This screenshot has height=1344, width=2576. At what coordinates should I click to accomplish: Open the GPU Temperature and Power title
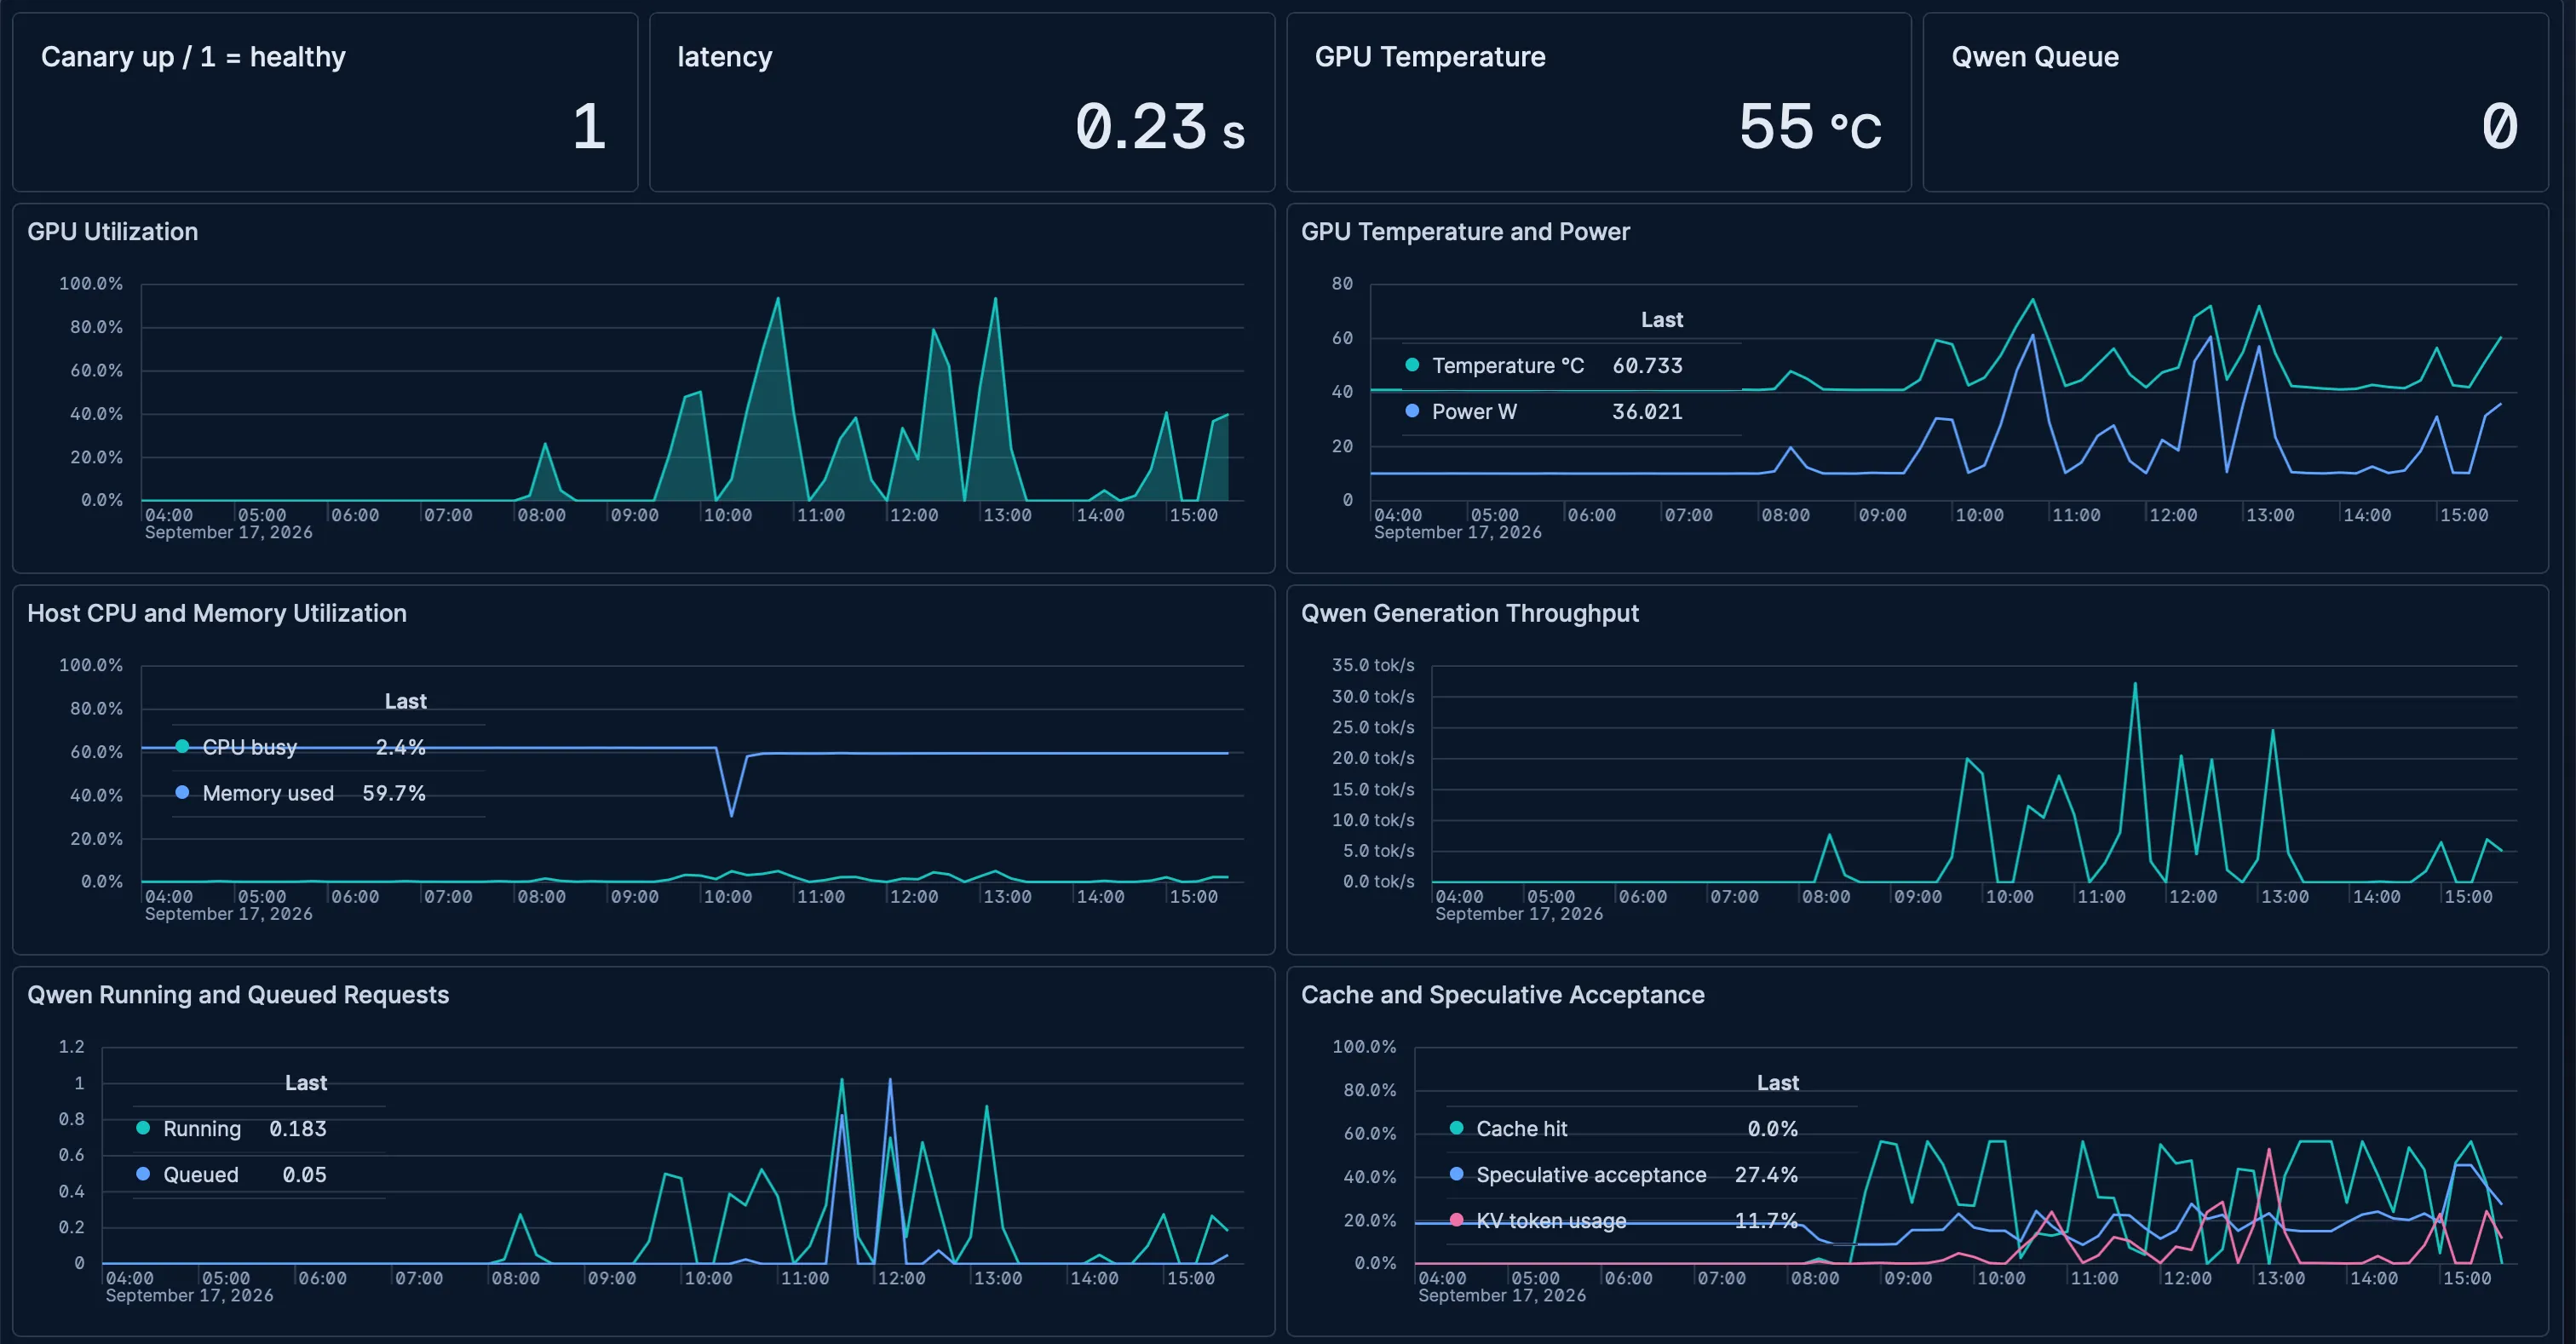(x=1465, y=232)
